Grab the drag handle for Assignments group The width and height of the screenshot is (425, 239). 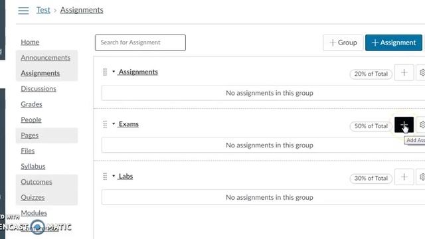(105, 72)
